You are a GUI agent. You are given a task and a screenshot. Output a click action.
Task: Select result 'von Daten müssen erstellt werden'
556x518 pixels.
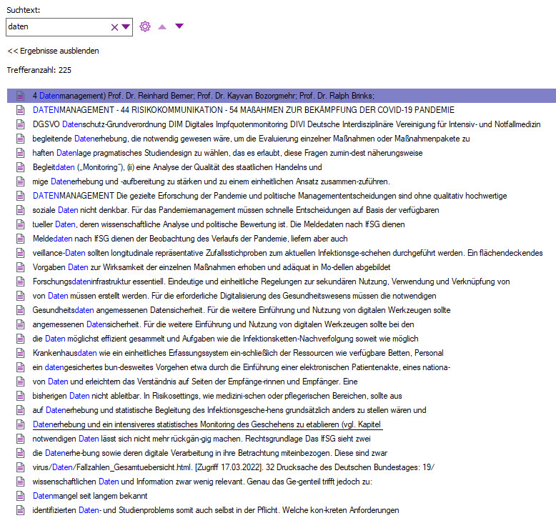click(234, 296)
